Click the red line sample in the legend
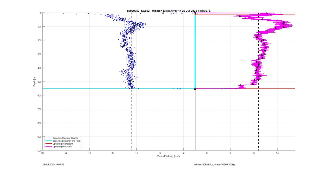This screenshot has width=326, height=169. point(49,144)
